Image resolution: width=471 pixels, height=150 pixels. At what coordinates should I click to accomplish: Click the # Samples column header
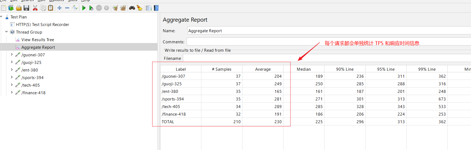click(222, 69)
